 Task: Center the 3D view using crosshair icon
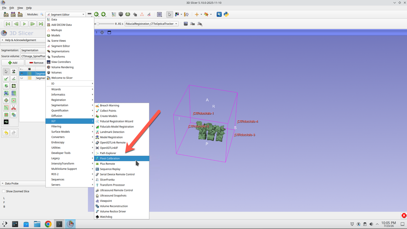point(102,32)
